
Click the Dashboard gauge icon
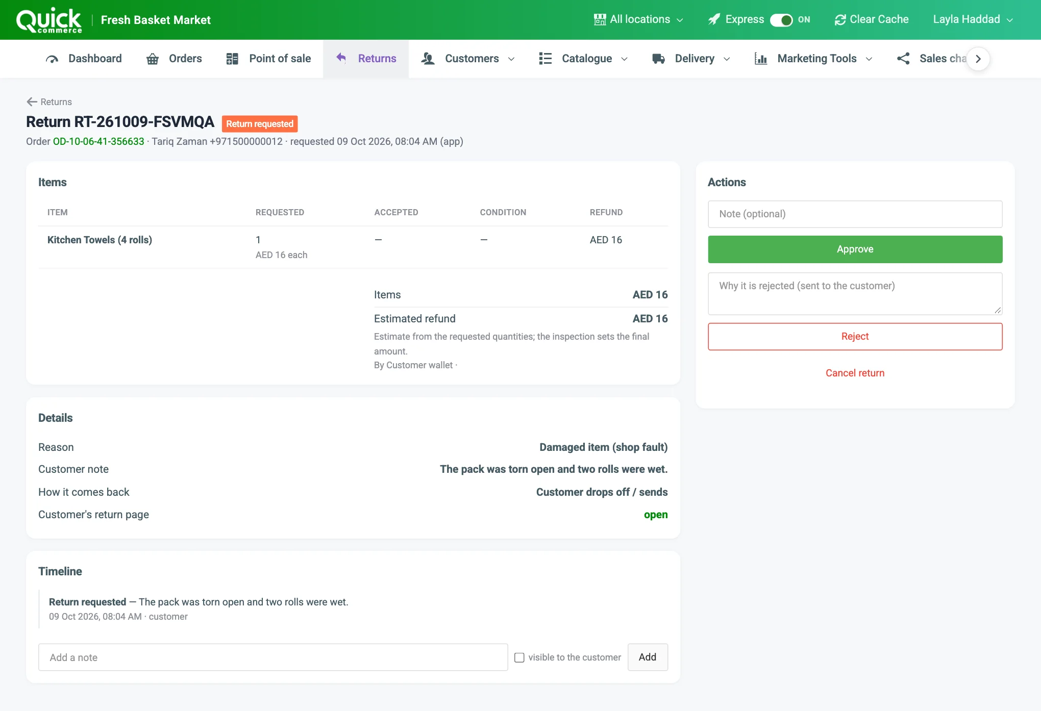point(52,59)
